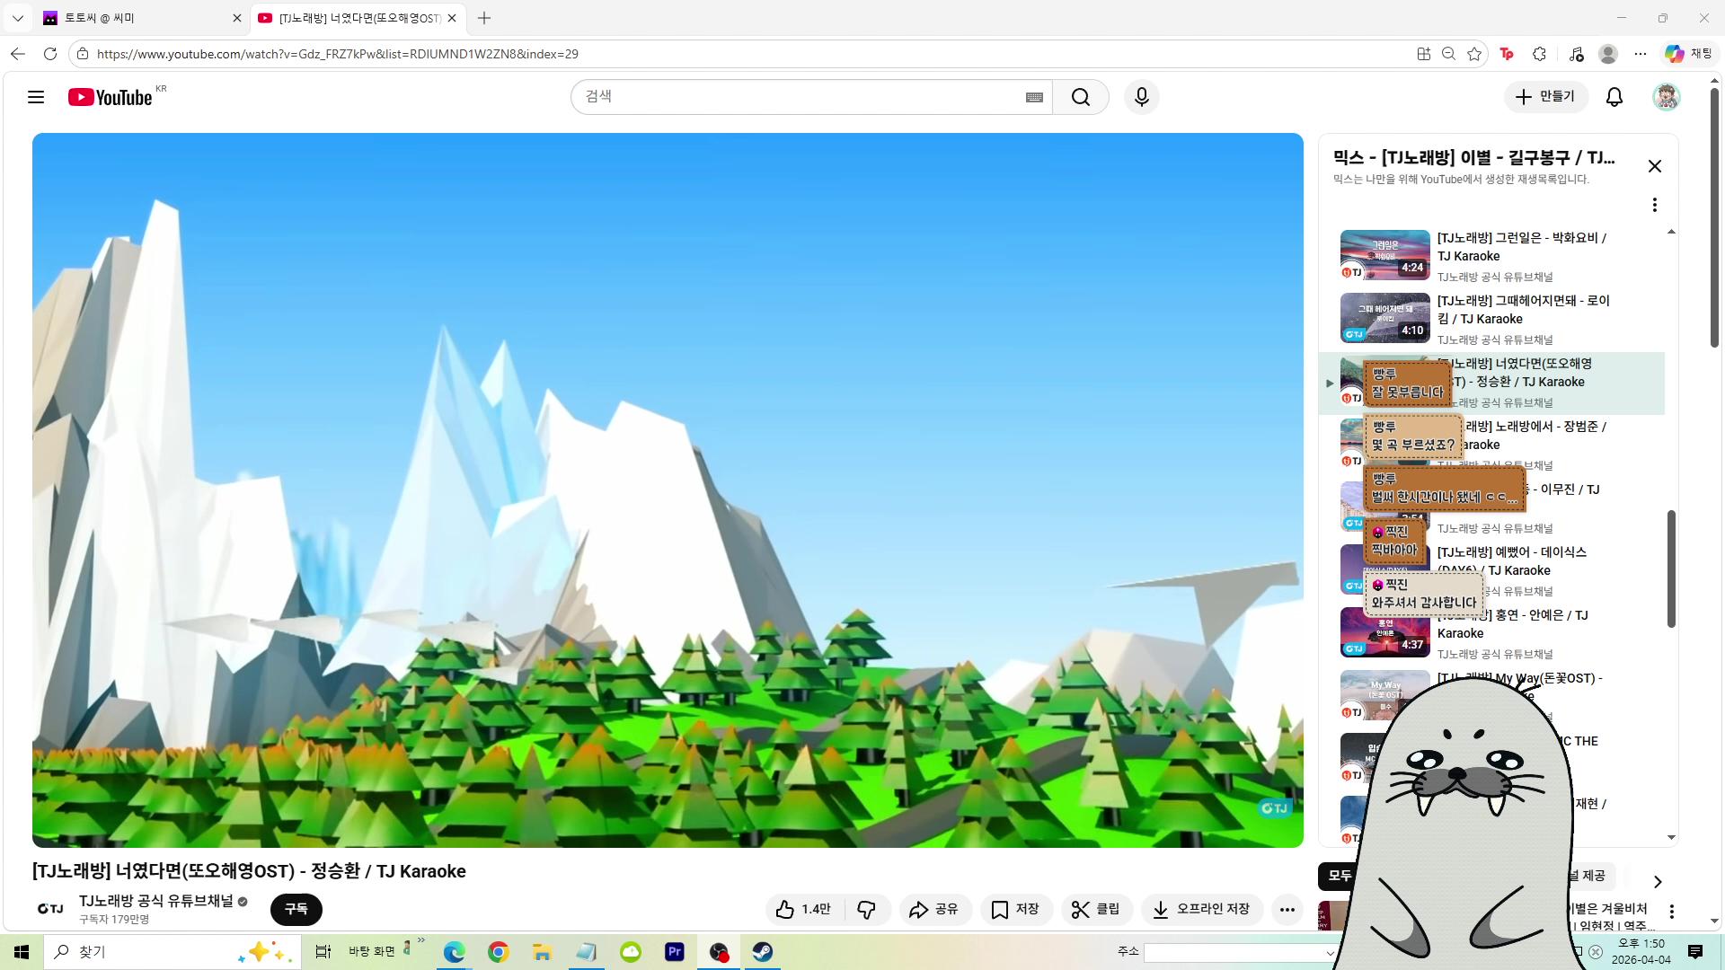This screenshot has height=970, width=1725.
Task: Click the browser back arrow
Action: click(x=18, y=54)
